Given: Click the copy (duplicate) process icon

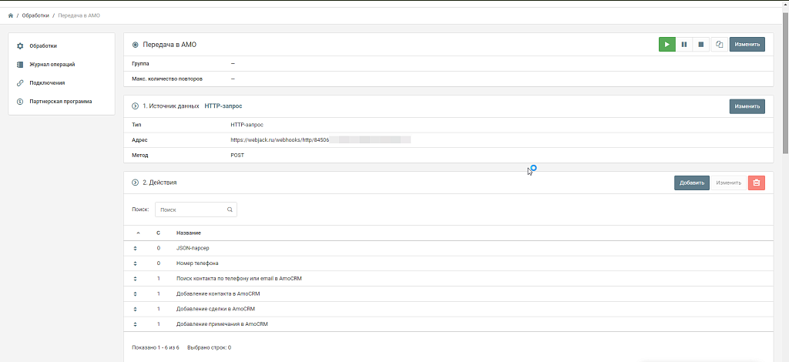Looking at the screenshot, I should 718,45.
